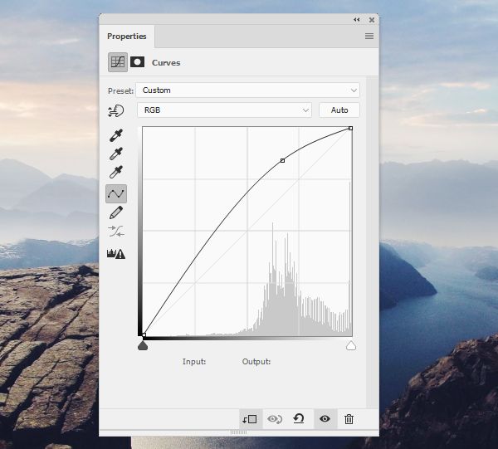Select the pencil draw curve tool
This screenshot has width=498, height=449.
click(x=116, y=212)
